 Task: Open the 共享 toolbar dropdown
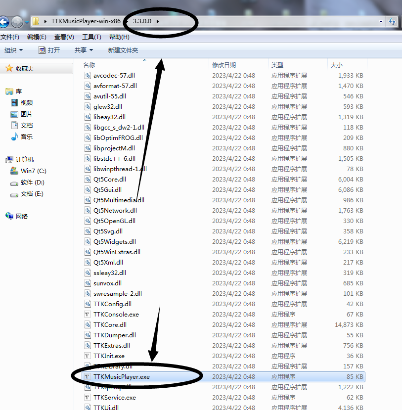tap(84, 50)
